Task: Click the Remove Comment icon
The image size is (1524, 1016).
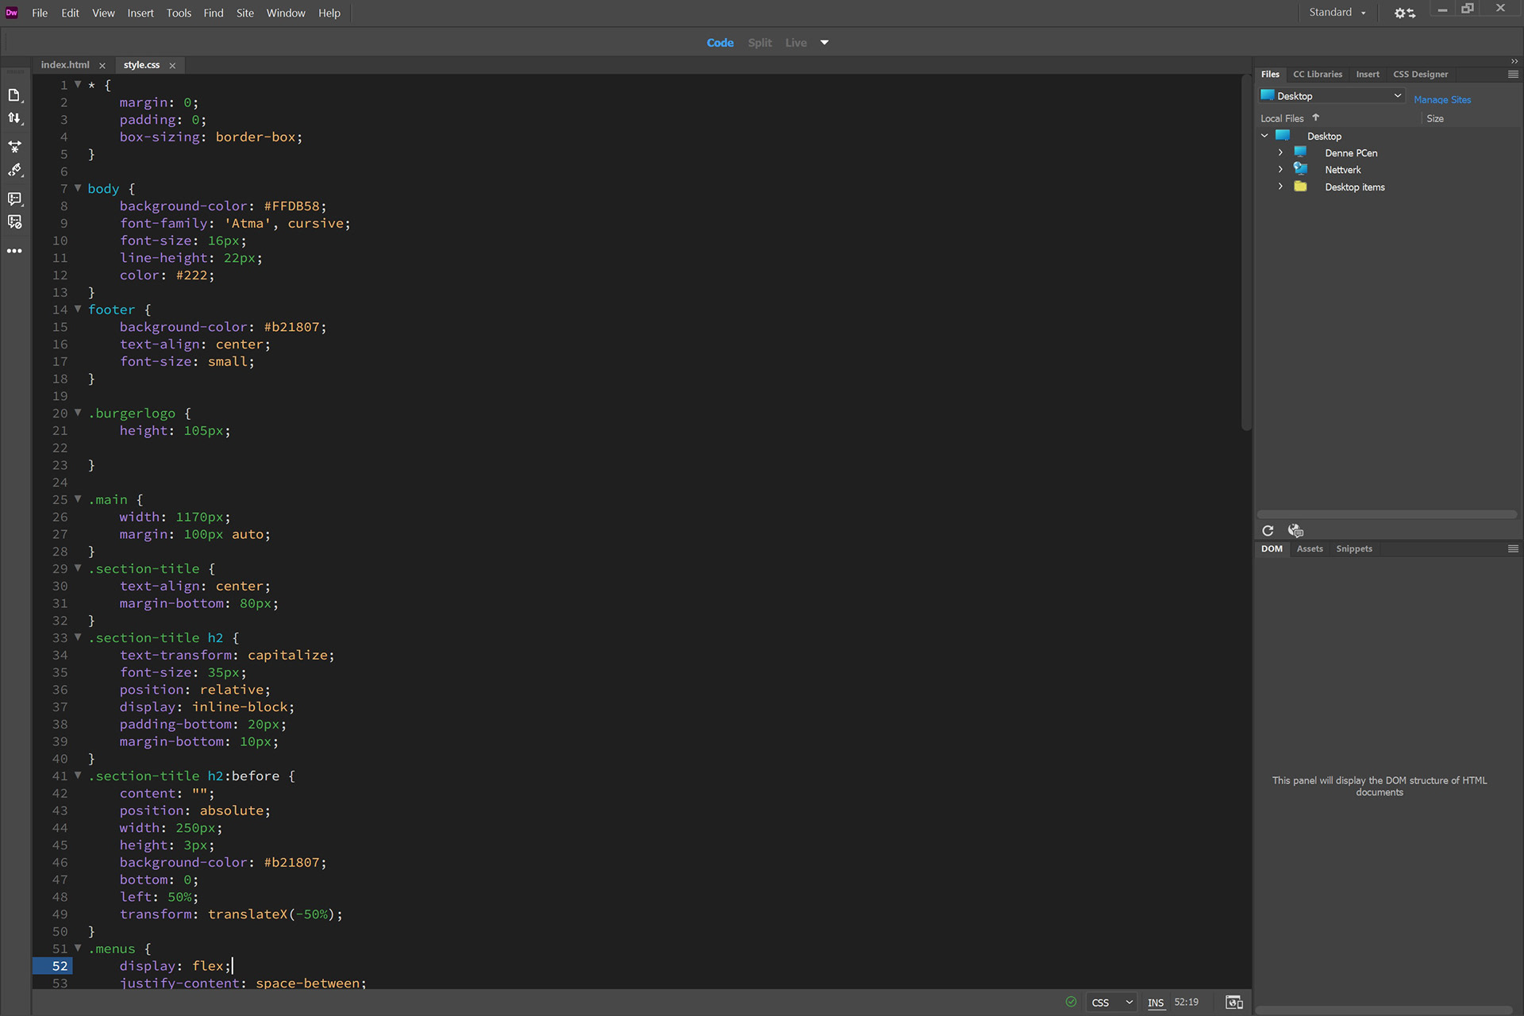Action: tap(14, 222)
